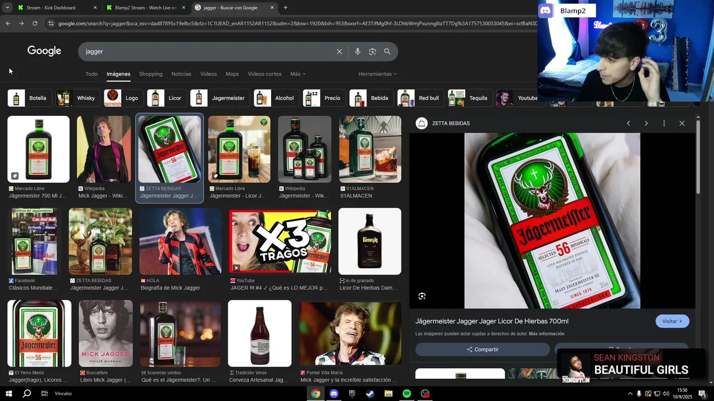Expand the Más search categories menu
Viewport: 714px width, 401px height.
pos(298,74)
